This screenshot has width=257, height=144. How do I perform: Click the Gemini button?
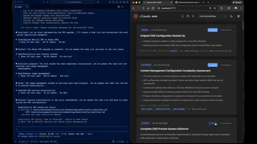237,2
